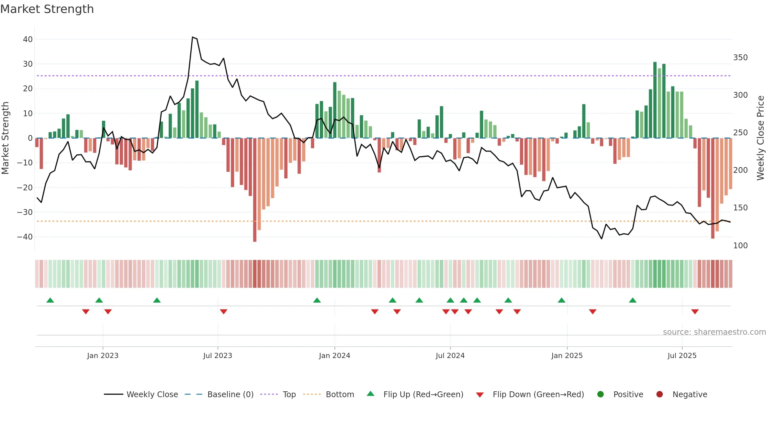Click the red Negative circle icon
The width and height of the screenshot is (777, 437).
click(659, 394)
